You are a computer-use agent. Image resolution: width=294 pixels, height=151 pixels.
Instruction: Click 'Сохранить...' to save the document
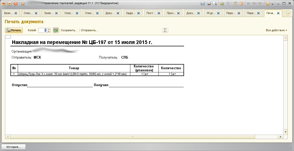click(69, 30)
